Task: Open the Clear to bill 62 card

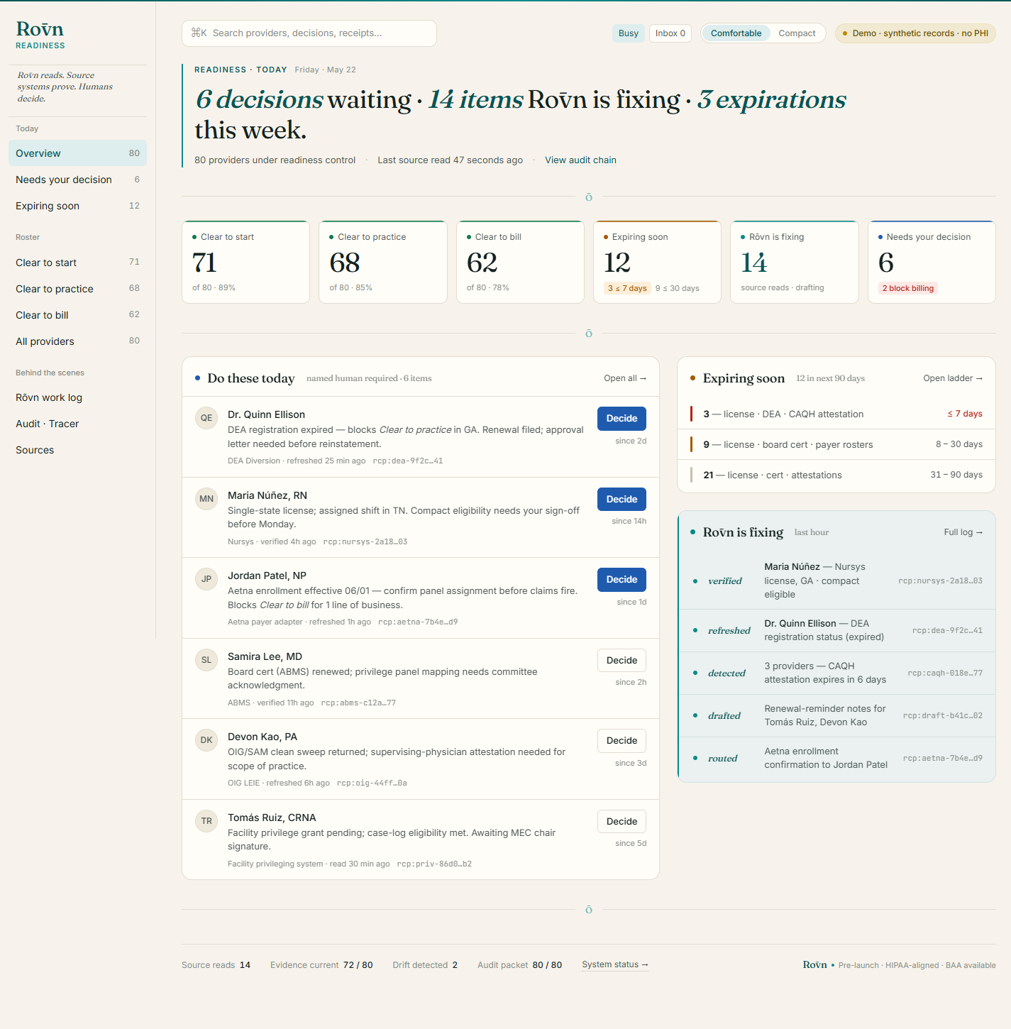Action: [x=520, y=262]
